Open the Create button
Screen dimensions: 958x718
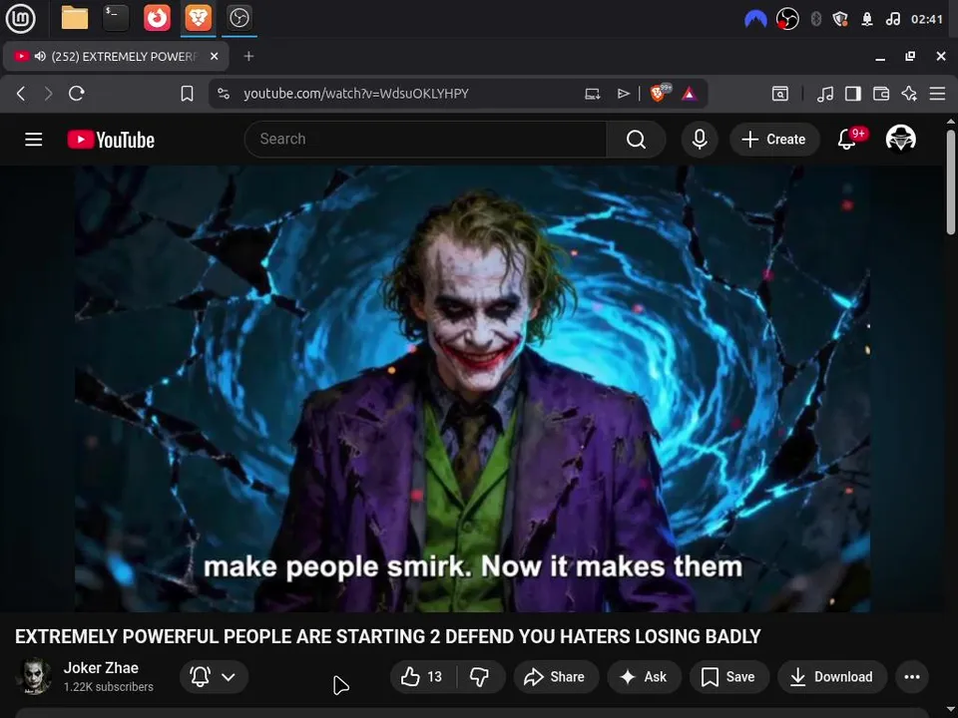(774, 140)
